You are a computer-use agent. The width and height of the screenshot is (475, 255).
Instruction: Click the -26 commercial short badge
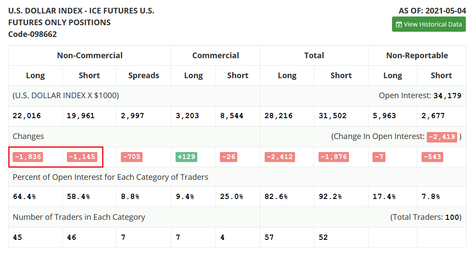click(x=229, y=157)
